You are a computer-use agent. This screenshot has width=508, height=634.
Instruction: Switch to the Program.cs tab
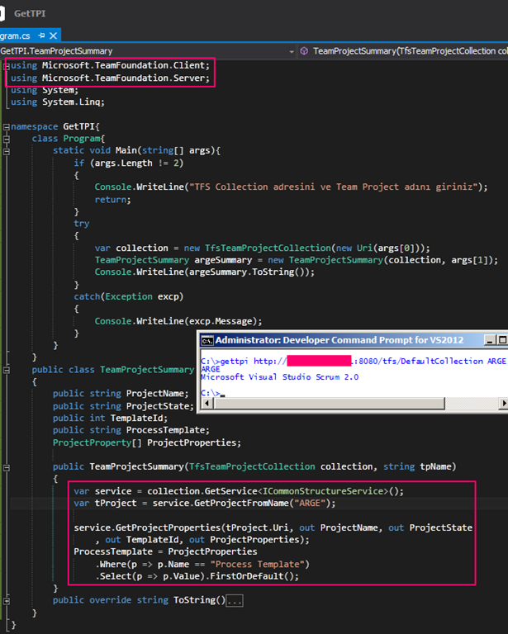click(x=15, y=35)
